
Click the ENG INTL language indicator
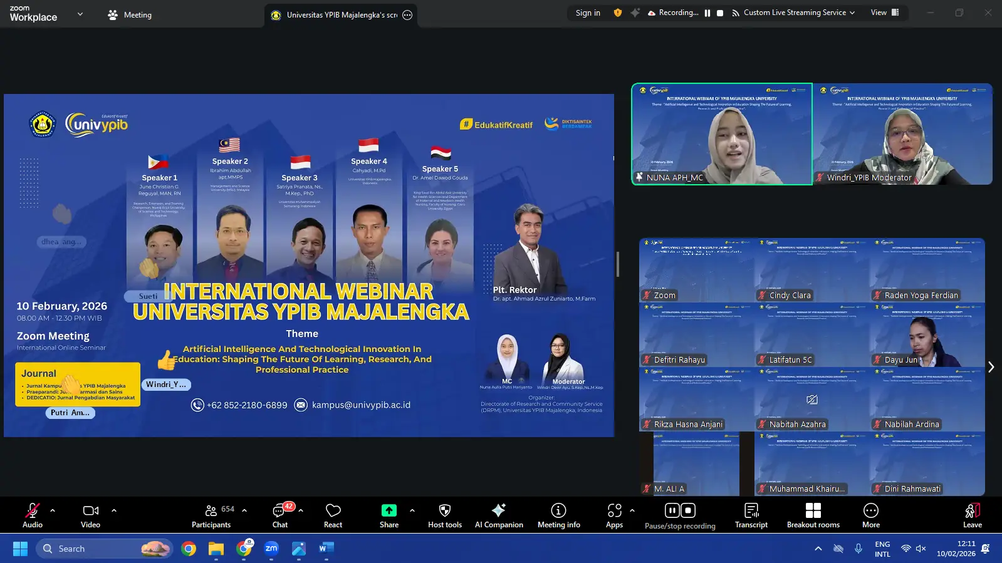(x=882, y=549)
